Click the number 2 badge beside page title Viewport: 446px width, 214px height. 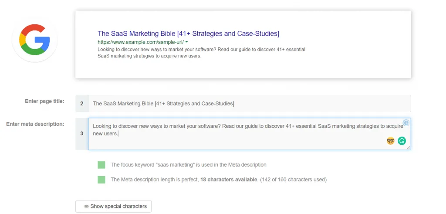coord(82,104)
